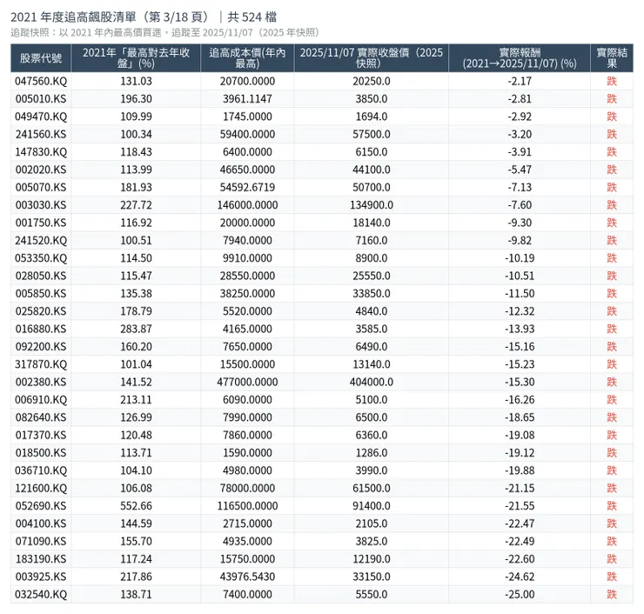Select stock code 082640.KS
The width and height of the screenshot is (644, 614).
(x=41, y=417)
